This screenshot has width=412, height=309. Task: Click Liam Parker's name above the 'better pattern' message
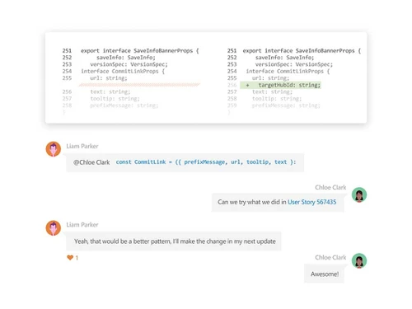pyautogui.click(x=82, y=225)
